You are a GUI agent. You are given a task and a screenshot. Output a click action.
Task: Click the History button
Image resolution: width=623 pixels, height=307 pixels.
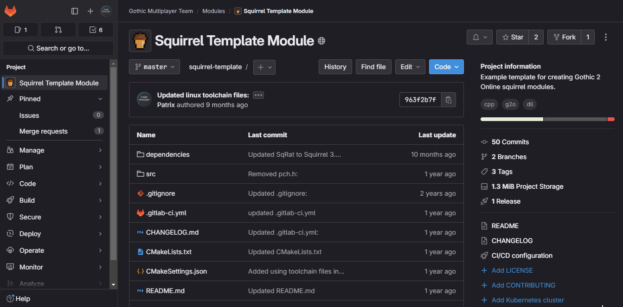pyautogui.click(x=335, y=67)
